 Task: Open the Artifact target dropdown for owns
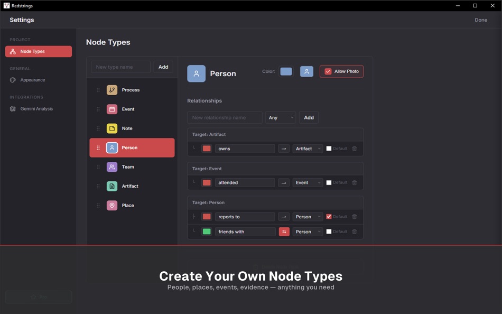pyautogui.click(x=307, y=149)
